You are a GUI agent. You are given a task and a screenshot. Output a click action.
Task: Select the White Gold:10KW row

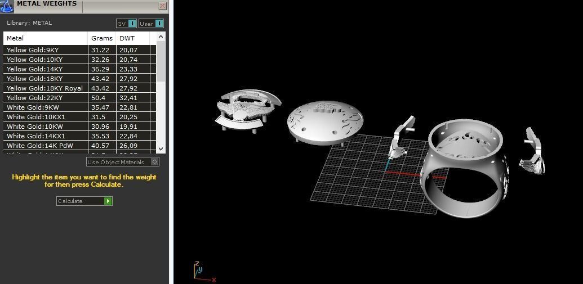click(79, 127)
